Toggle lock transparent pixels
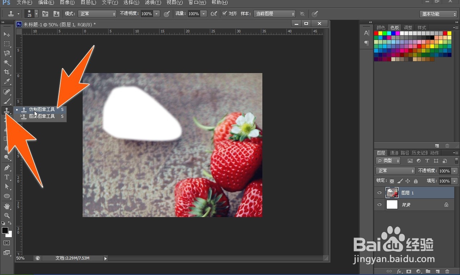The image size is (460, 275). coord(391,181)
